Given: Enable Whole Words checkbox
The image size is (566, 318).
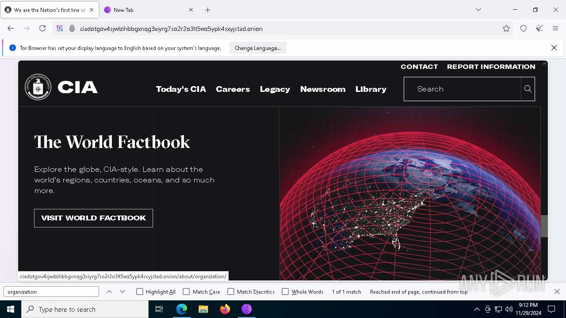Looking at the screenshot, I should (285, 291).
